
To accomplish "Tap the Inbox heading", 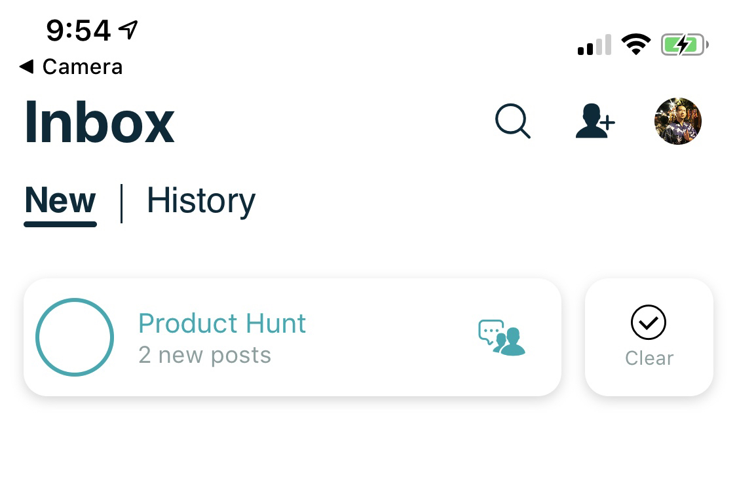I will tap(100, 122).
